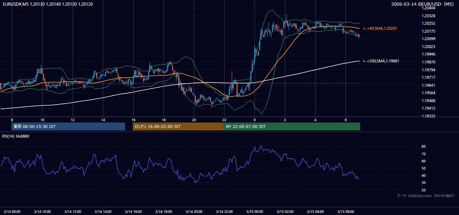Click hour label 22 under the price chart
This screenshot has width=459, height=215.
click(224, 120)
